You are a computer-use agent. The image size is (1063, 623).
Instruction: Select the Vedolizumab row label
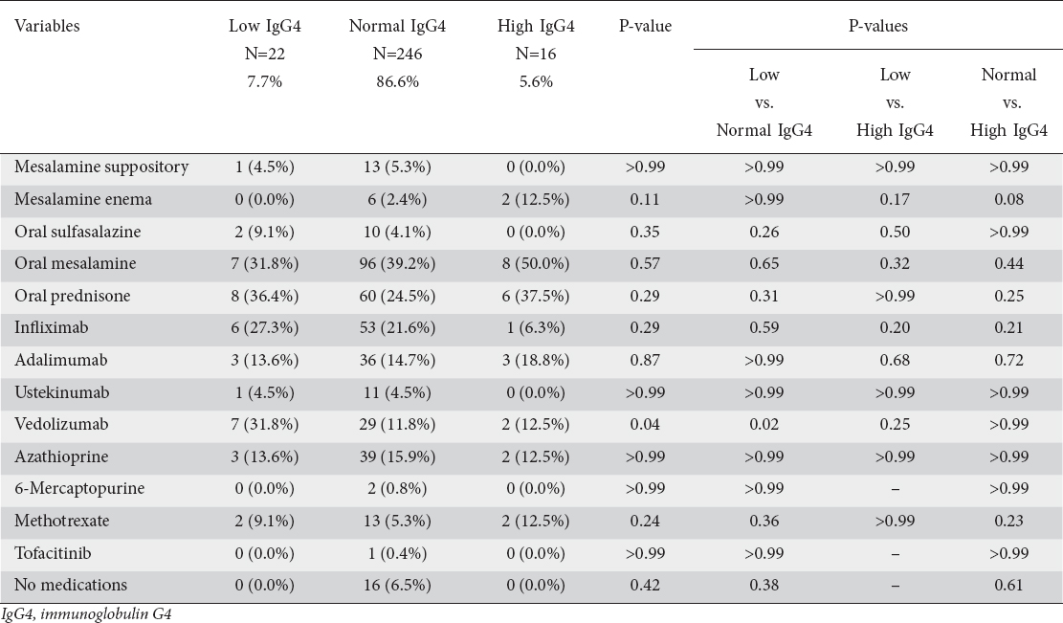click(57, 424)
